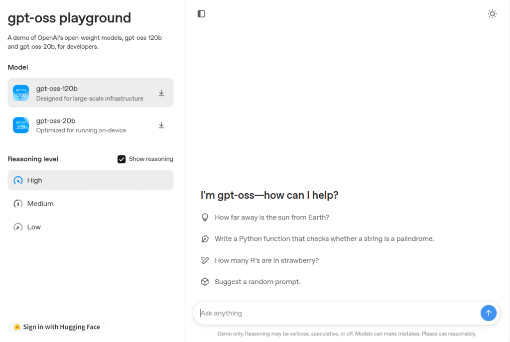Click the Low reasoning gauge icon
The height and width of the screenshot is (342, 510).
pos(18,227)
